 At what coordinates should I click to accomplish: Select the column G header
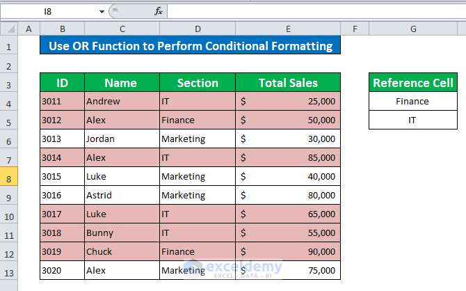click(413, 29)
